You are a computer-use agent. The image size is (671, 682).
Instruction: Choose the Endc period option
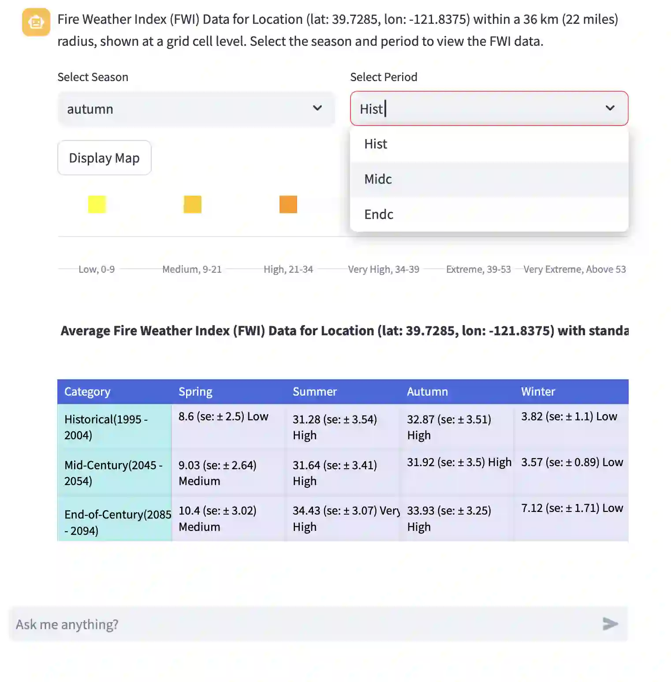[489, 215]
